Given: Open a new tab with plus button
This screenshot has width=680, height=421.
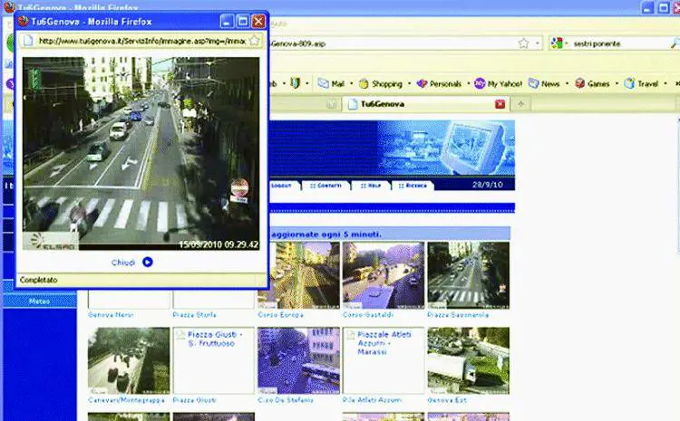Looking at the screenshot, I should 521,104.
